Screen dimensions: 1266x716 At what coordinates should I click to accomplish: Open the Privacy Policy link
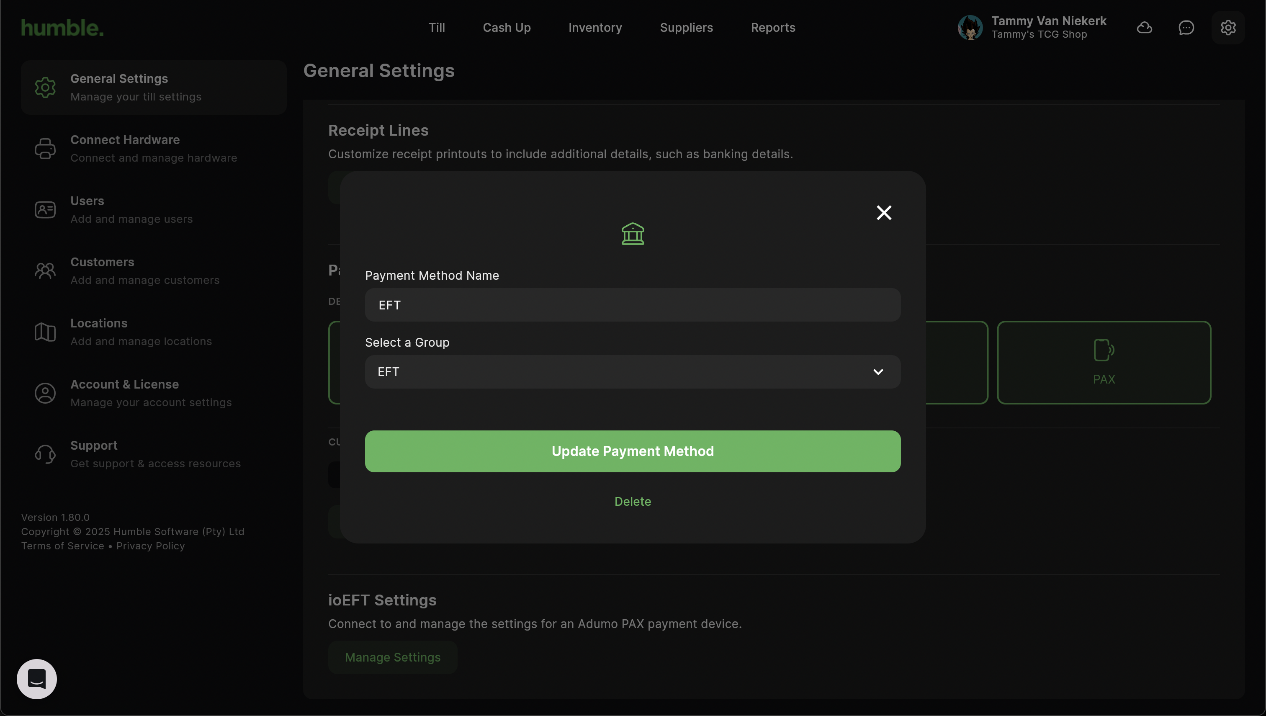coord(150,546)
